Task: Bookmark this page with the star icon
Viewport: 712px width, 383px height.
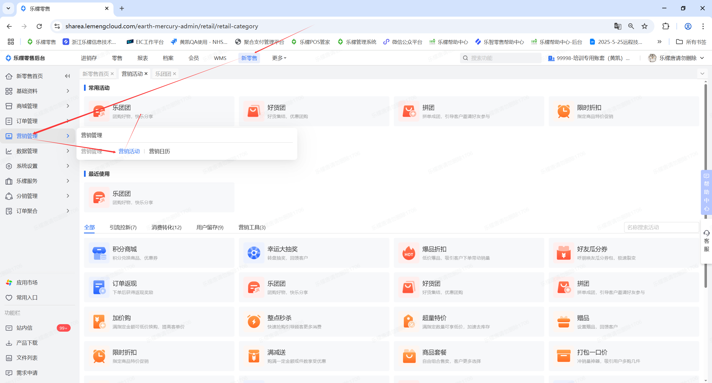Action: [644, 26]
